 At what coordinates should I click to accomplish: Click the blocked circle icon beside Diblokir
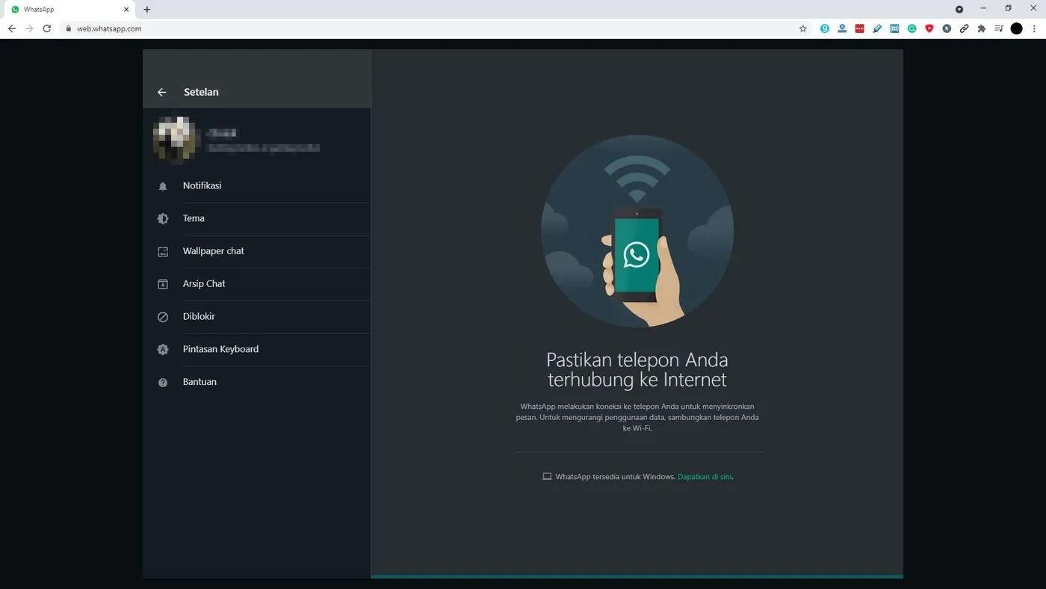[163, 317]
